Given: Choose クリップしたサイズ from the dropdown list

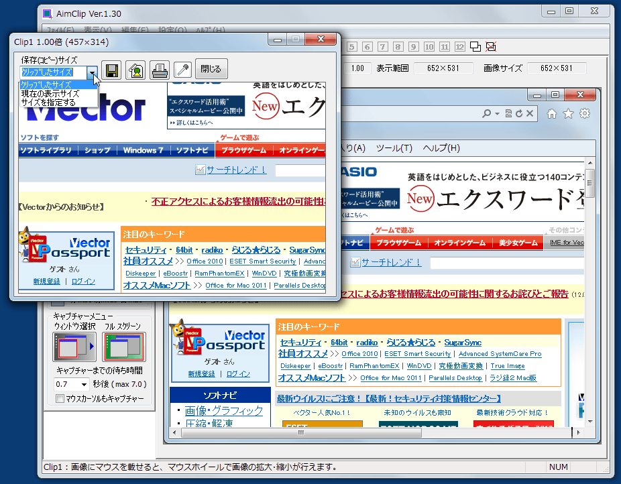Looking at the screenshot, I should pos(58,84).
